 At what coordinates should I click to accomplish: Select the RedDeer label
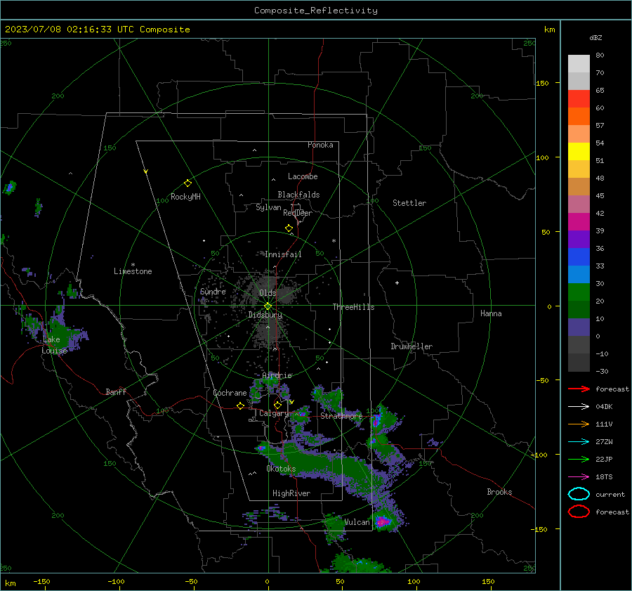point(298,213)
